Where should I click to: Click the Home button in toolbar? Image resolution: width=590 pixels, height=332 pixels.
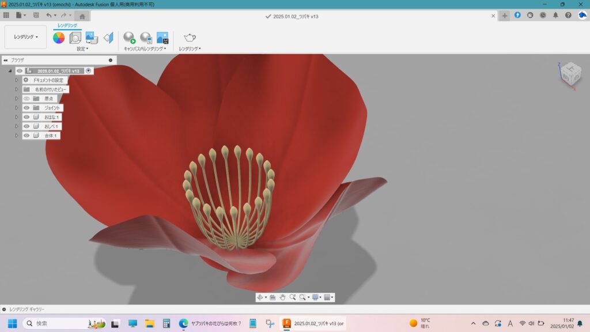point(82,16)
